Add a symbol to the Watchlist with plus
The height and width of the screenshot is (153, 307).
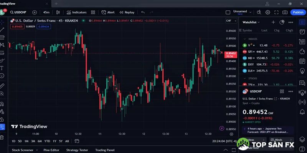273,22
